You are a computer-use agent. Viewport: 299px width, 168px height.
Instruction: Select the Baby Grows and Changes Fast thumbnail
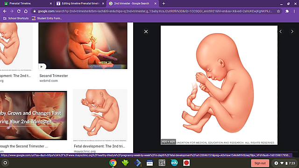pyautogui.click(x=33, y=115)
